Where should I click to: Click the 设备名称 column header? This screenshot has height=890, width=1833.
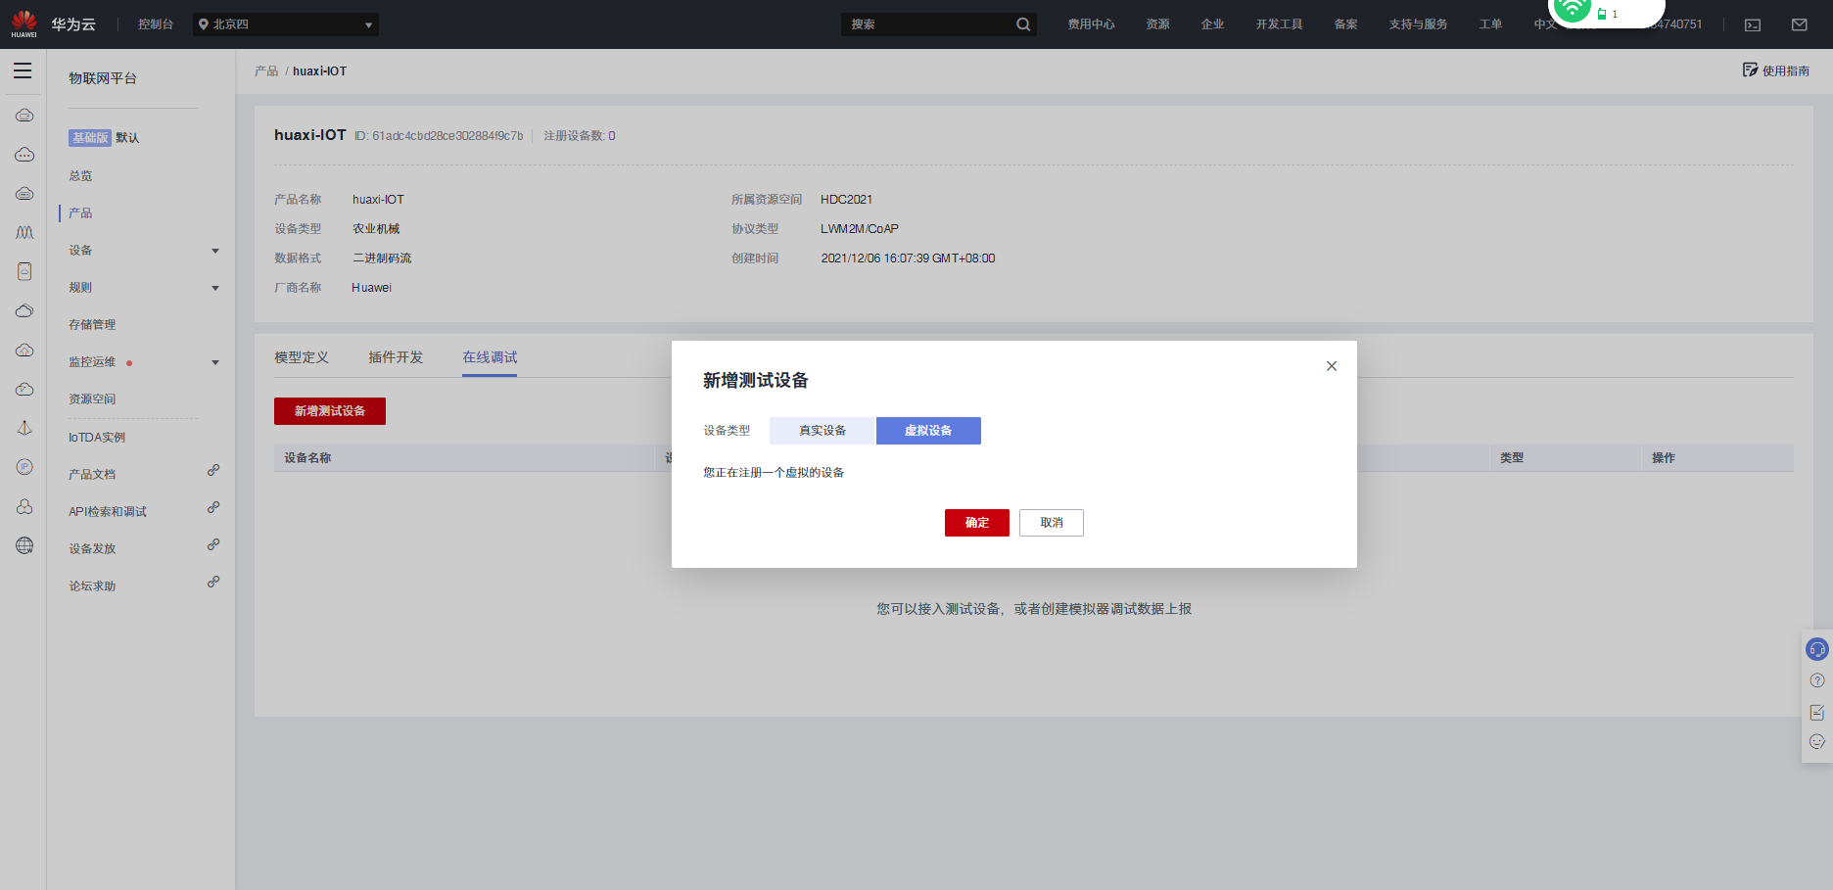click(x=307, y=458)
